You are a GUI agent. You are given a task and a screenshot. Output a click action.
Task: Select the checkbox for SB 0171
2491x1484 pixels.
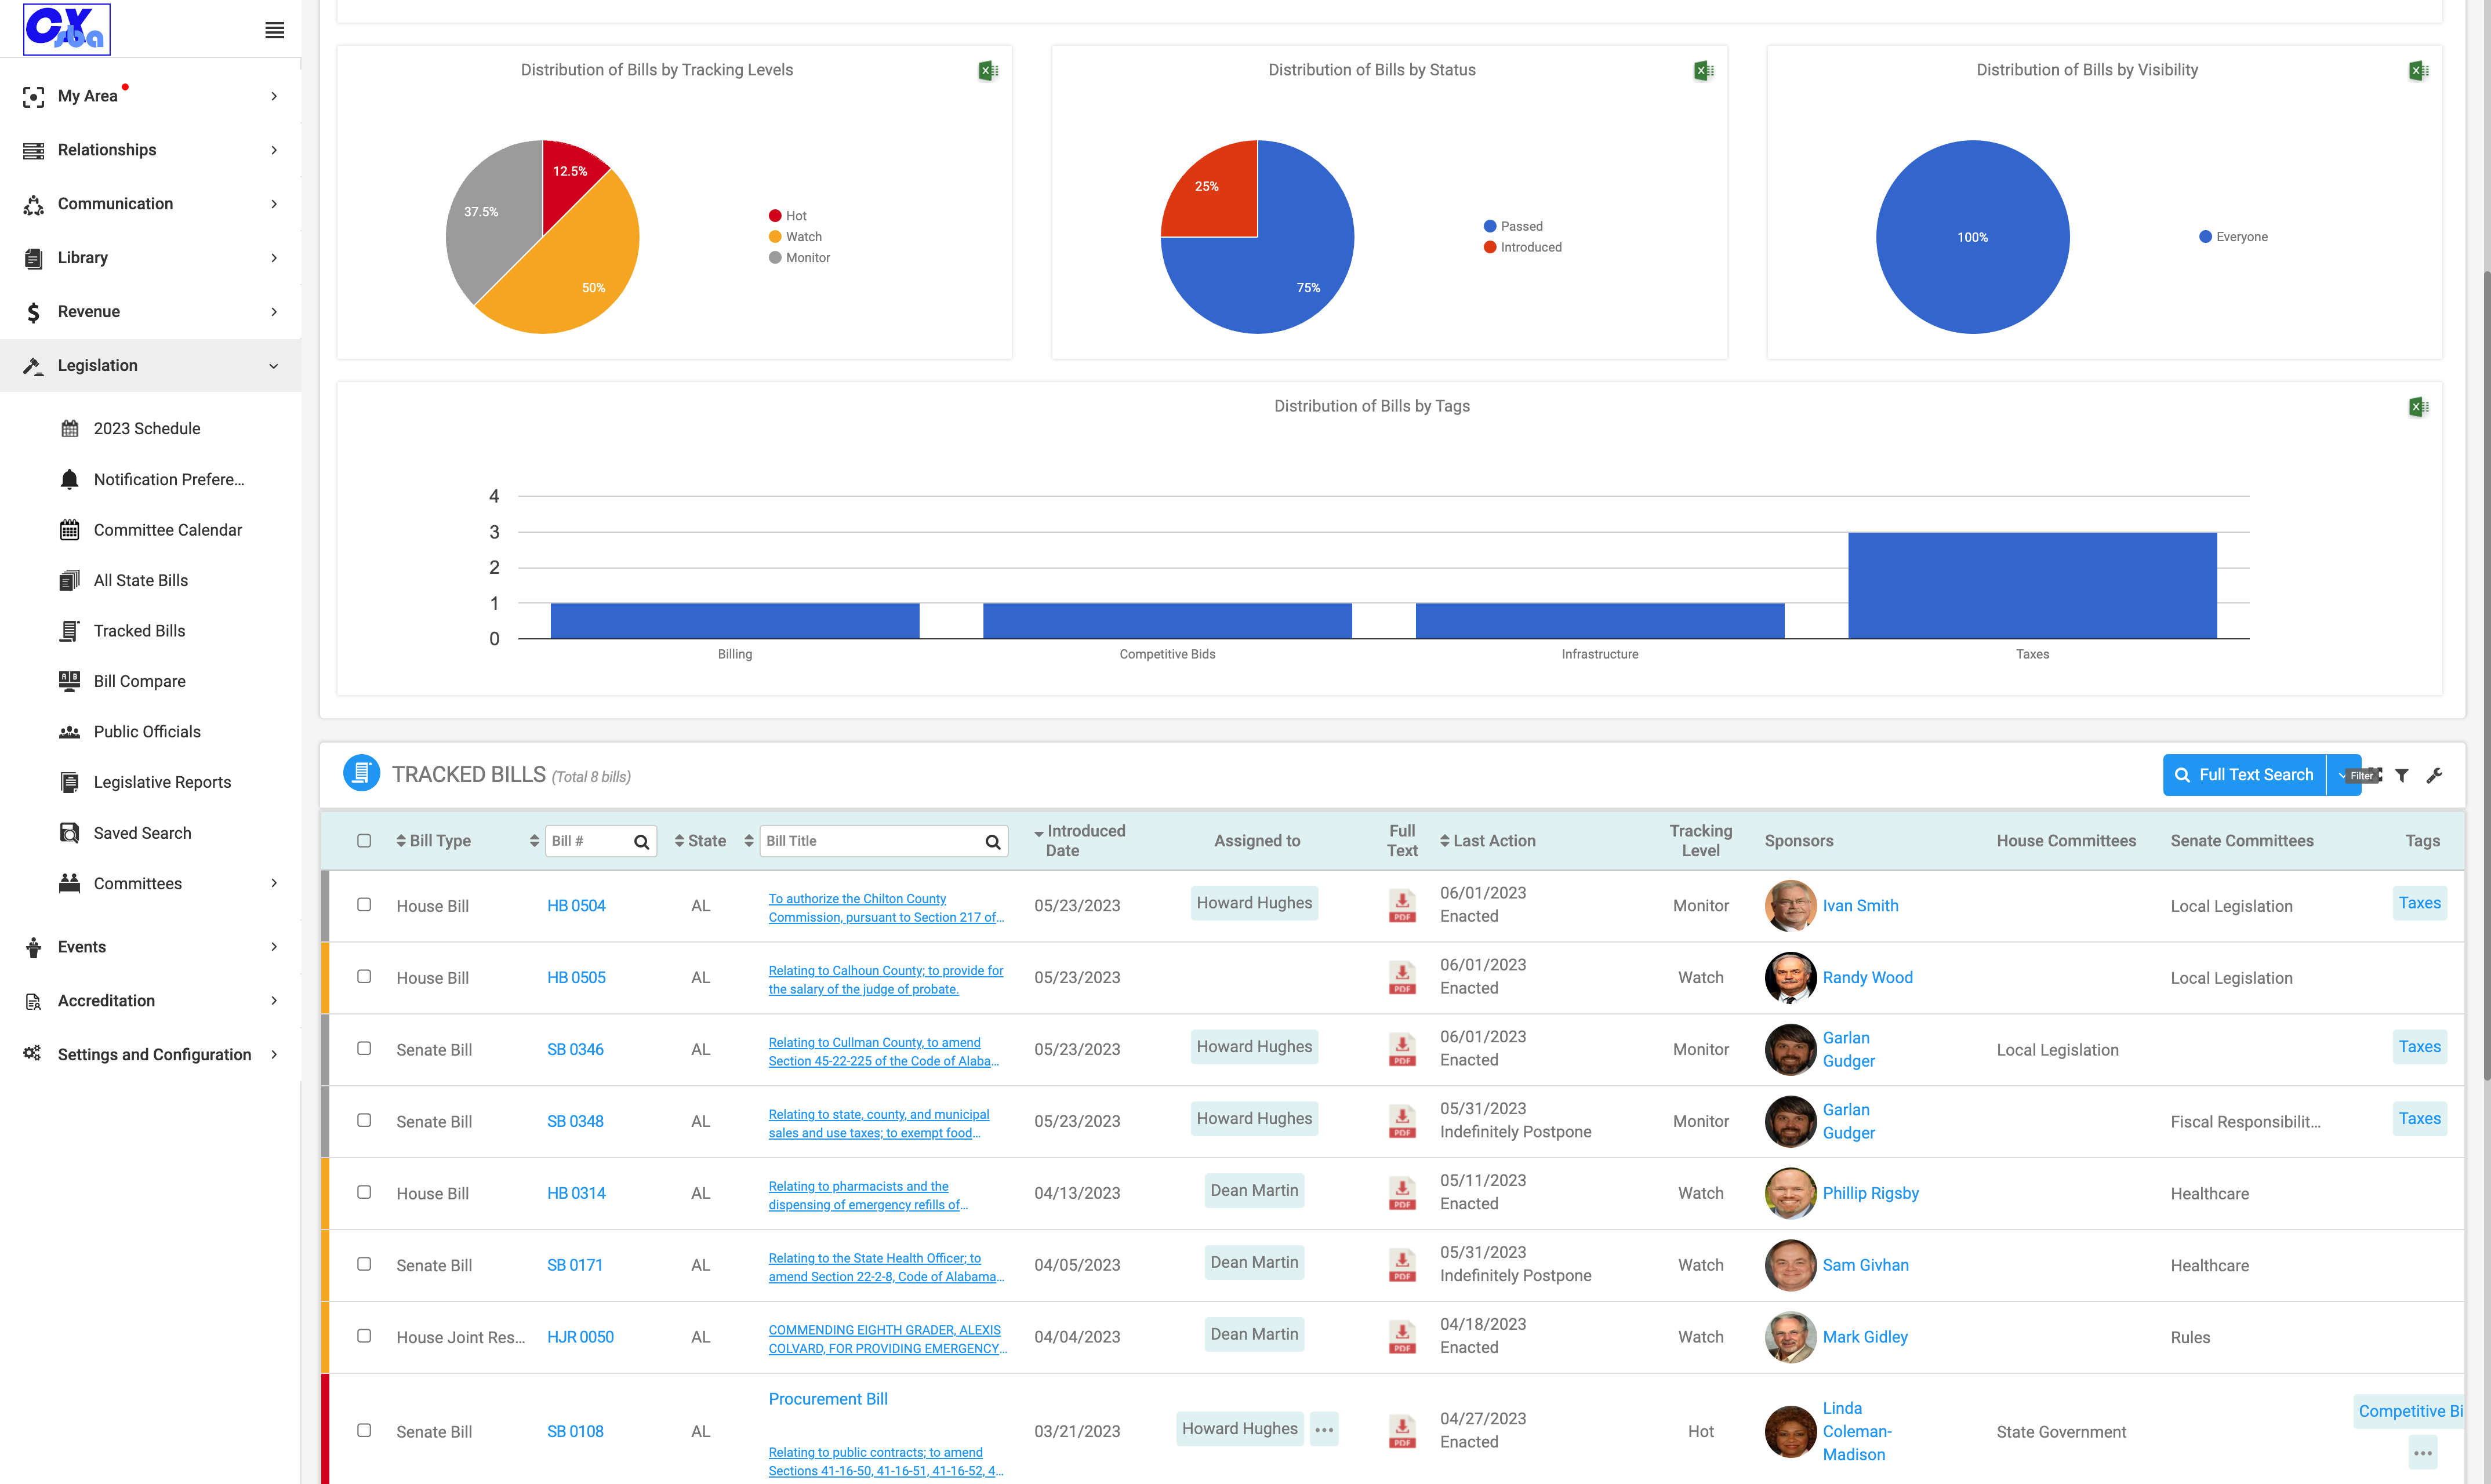click(364, 1264)
